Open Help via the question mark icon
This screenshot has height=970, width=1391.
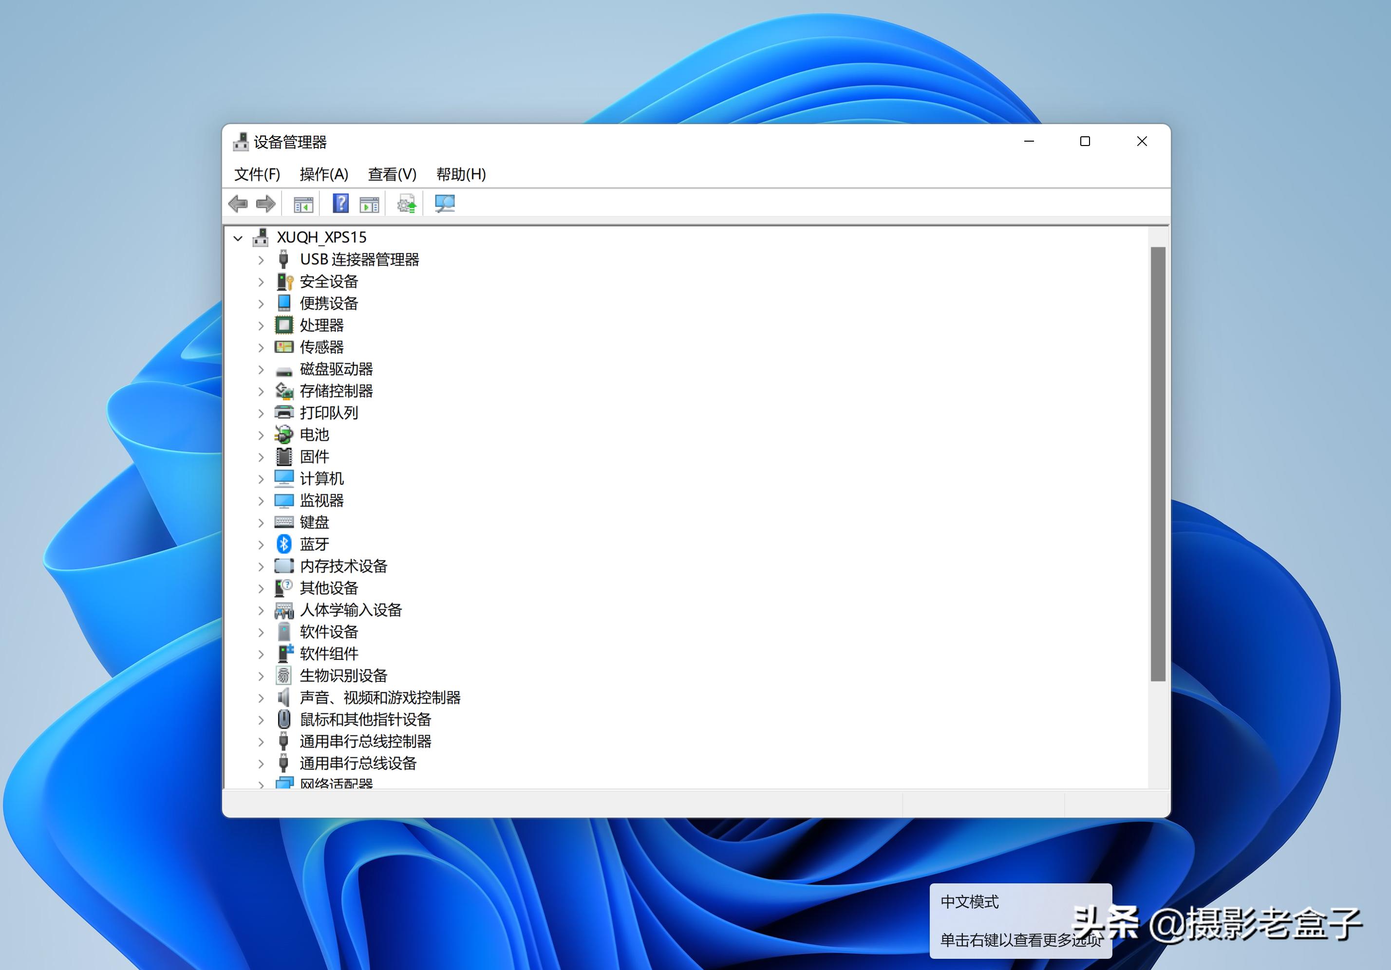[340, 203]
